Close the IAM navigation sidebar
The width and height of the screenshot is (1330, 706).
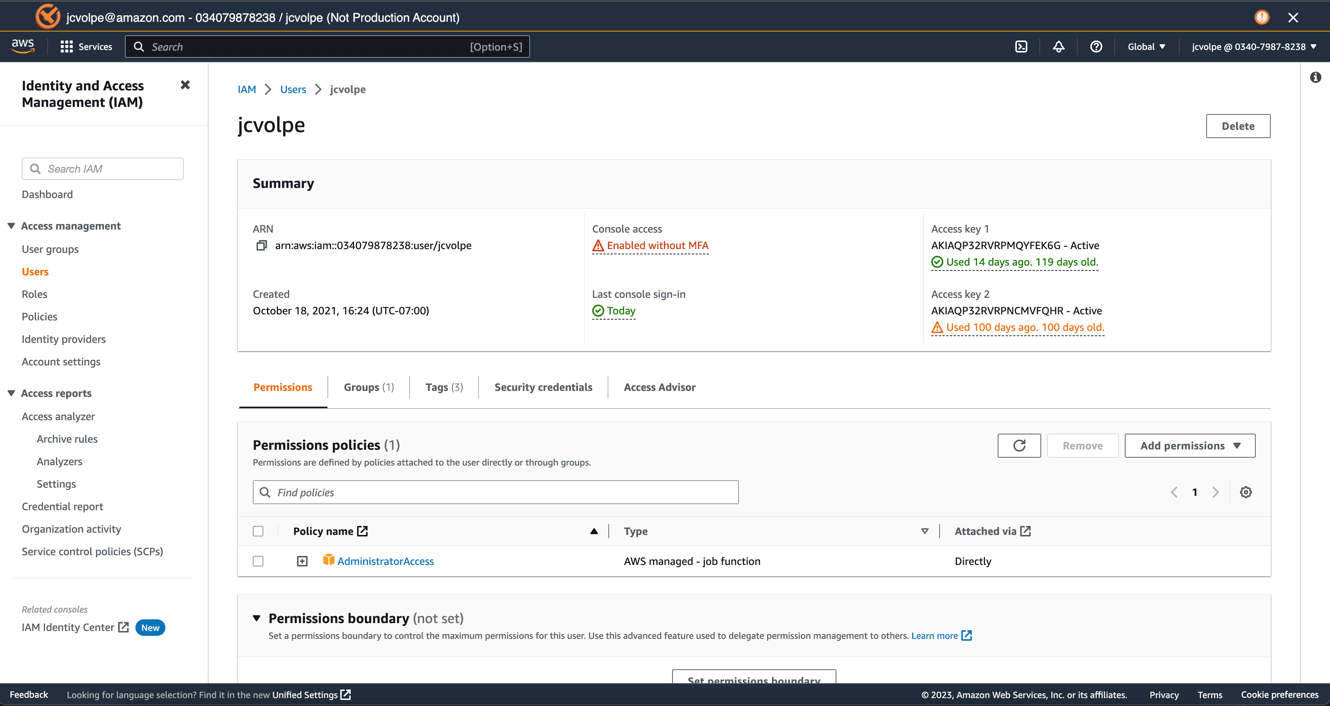[185, 85]
